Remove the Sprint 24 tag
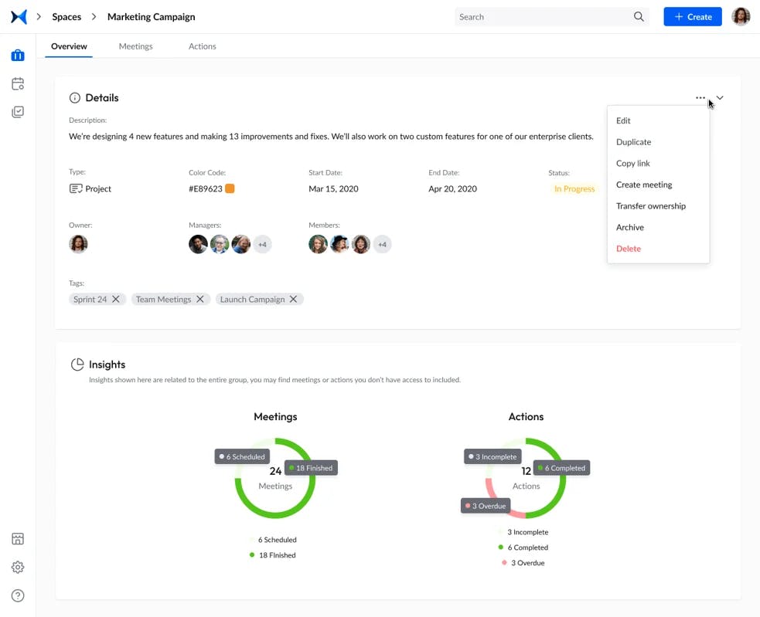 click(116, 299)
